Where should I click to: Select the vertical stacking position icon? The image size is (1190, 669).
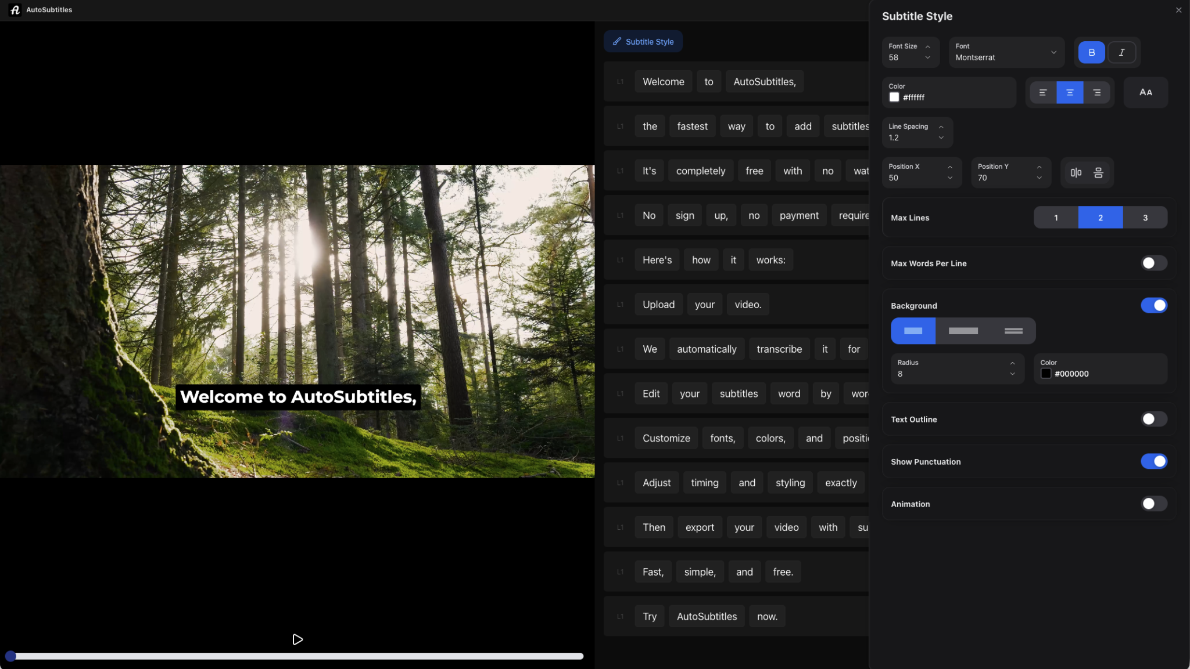pos(1098,172)
